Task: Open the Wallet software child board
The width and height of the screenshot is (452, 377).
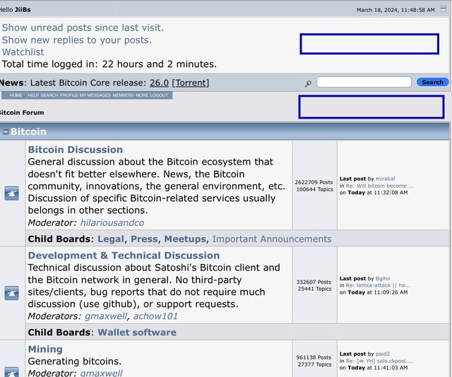Action: [x=137, y=333]
